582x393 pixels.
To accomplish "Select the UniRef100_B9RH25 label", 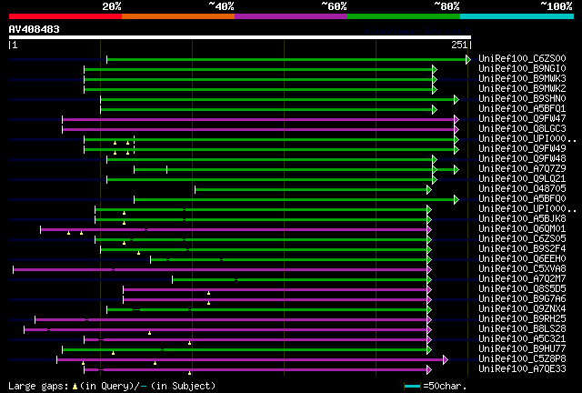I will (522, 318).
